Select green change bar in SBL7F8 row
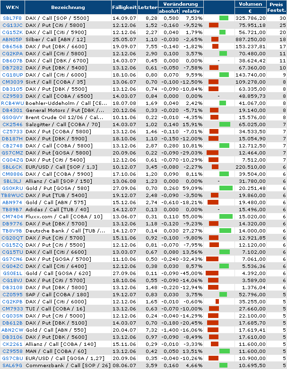287x369 pixels. pyautogui.click(x=224, y=18)
